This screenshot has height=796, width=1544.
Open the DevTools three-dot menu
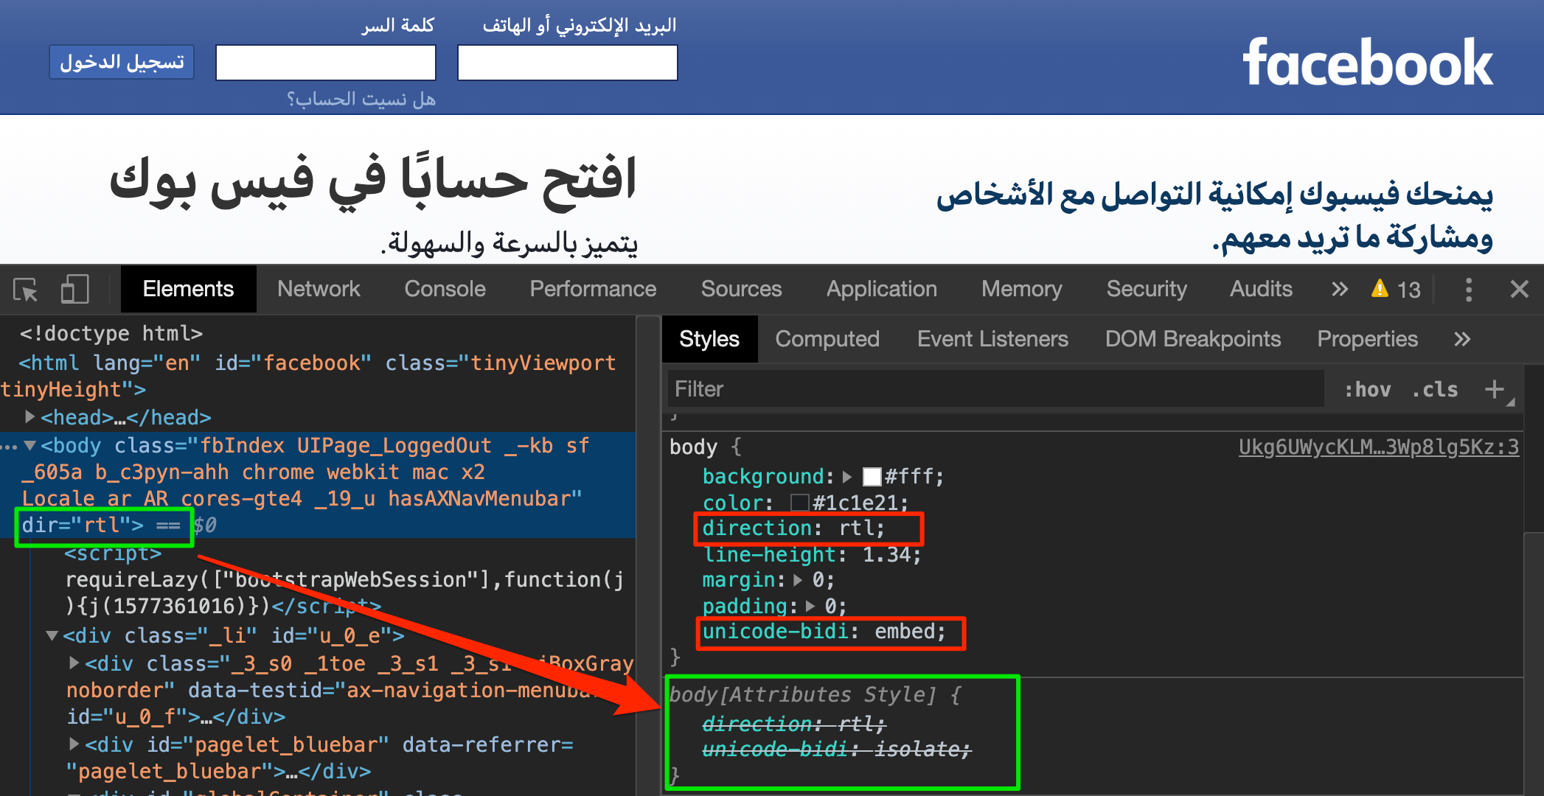pos(1468,290)
